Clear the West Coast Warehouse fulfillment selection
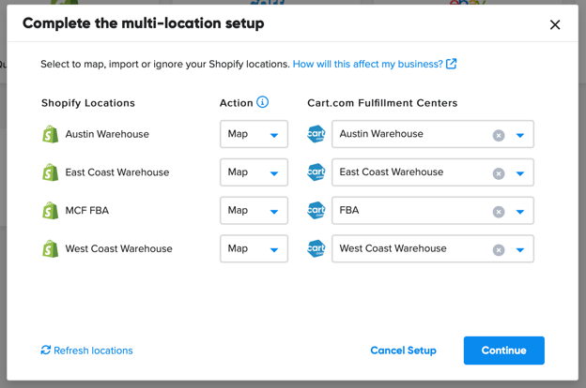Viewport: 586px width, 388px height. [x=498, y=250]
